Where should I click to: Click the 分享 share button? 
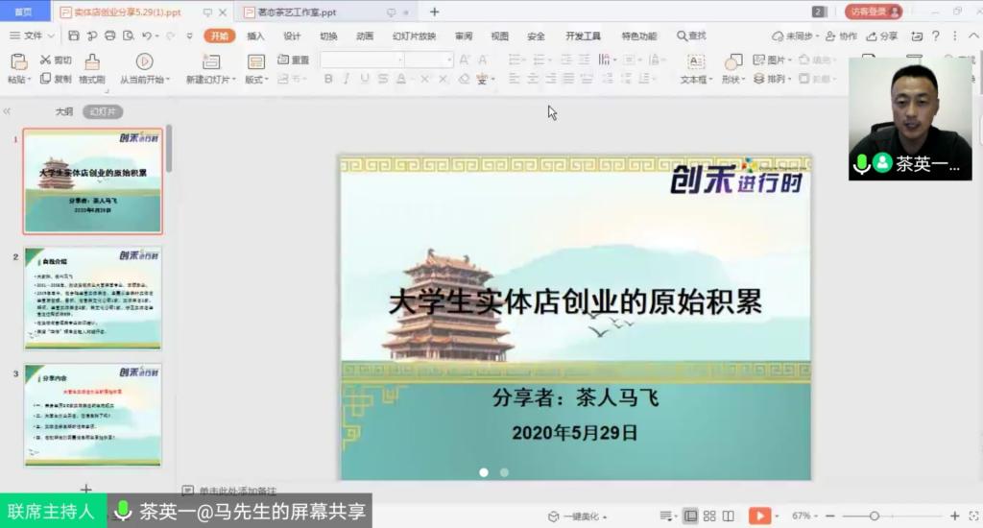click(x=882, y=36)
